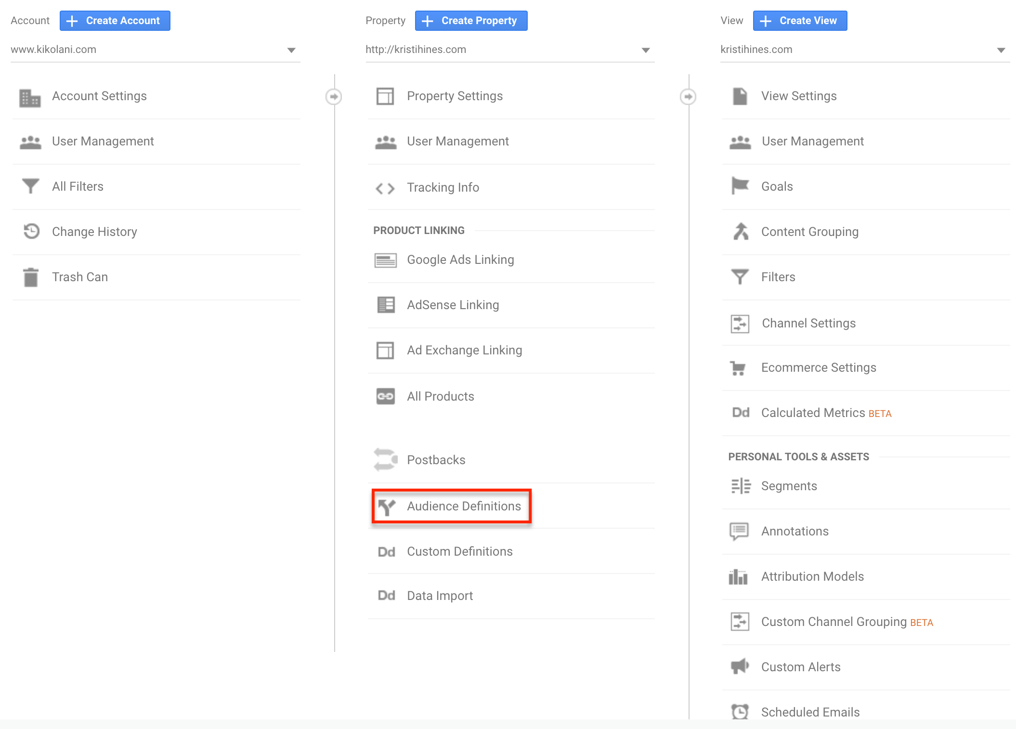Open Property Settings in the middle column
Viewport: 1016px width, 729px height.
[x=455, y=95]
